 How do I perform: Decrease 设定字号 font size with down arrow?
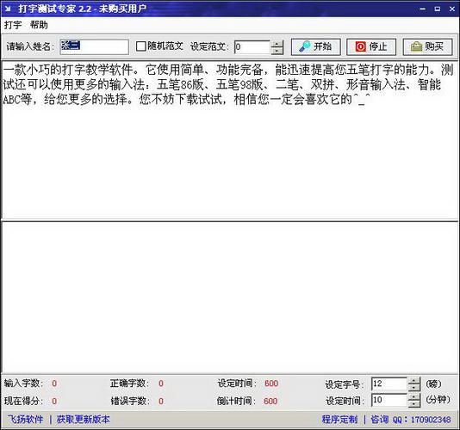coord(414,387)
